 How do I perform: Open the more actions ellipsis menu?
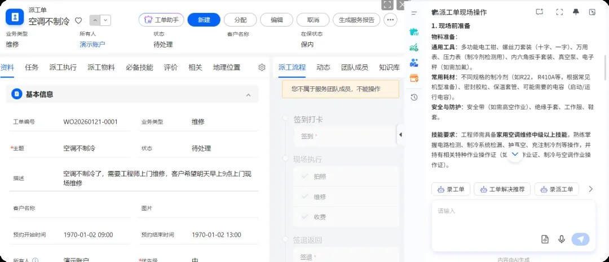click(x=390, y=20)
